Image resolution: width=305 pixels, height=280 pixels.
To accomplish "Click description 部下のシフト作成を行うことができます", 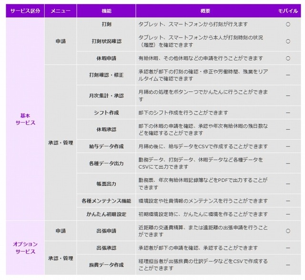I will (x=183, y=113).
